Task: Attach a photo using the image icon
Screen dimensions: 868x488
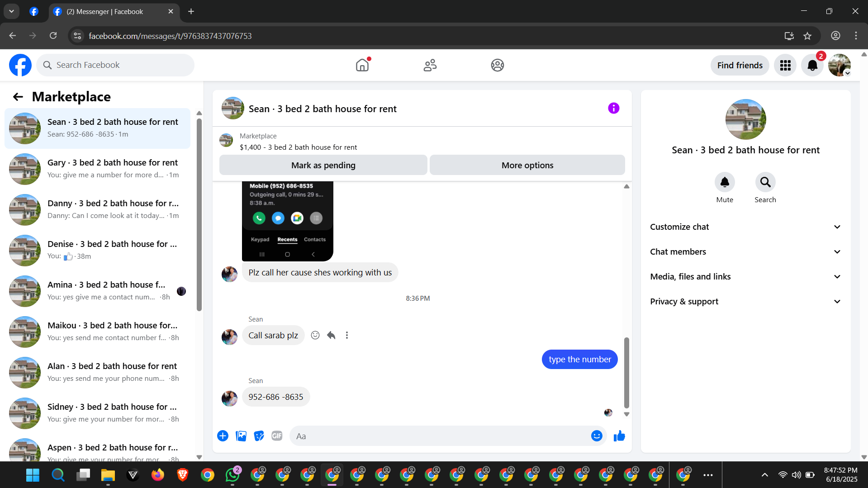Action: pyautogui.click(x=241, y=436)
